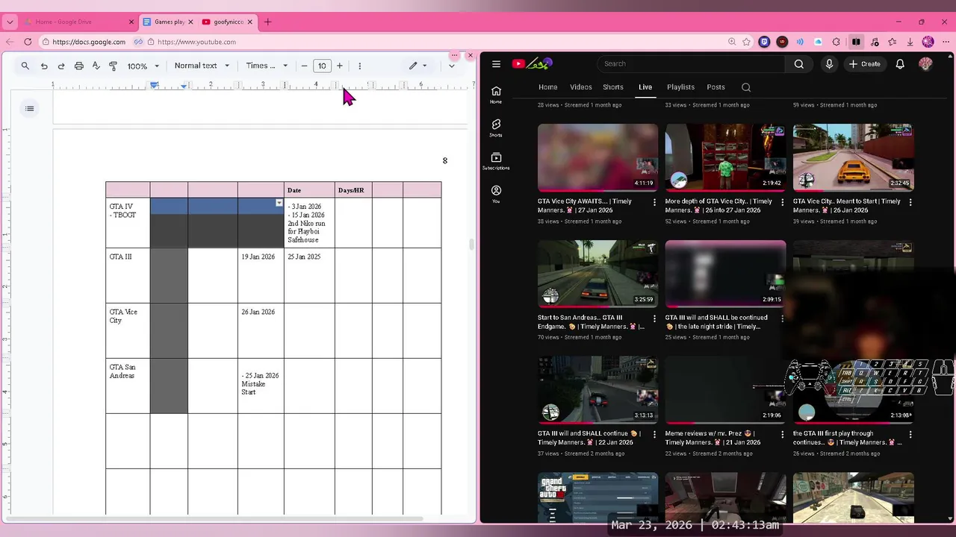Click font size field showing 10
The image size is (956, 537).
322,66
